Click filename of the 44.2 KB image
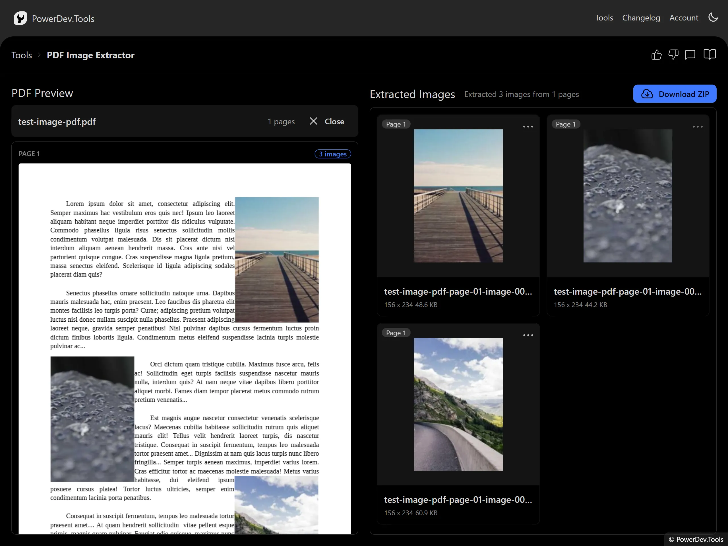The height and width of the screenshot is (546, 728). pos(628,291)
